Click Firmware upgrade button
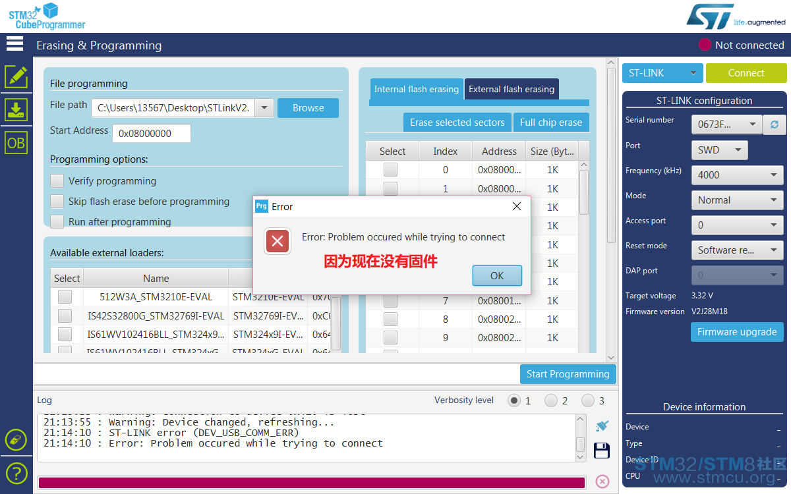This screenshot has height=494, width=791. coord(737,332)
